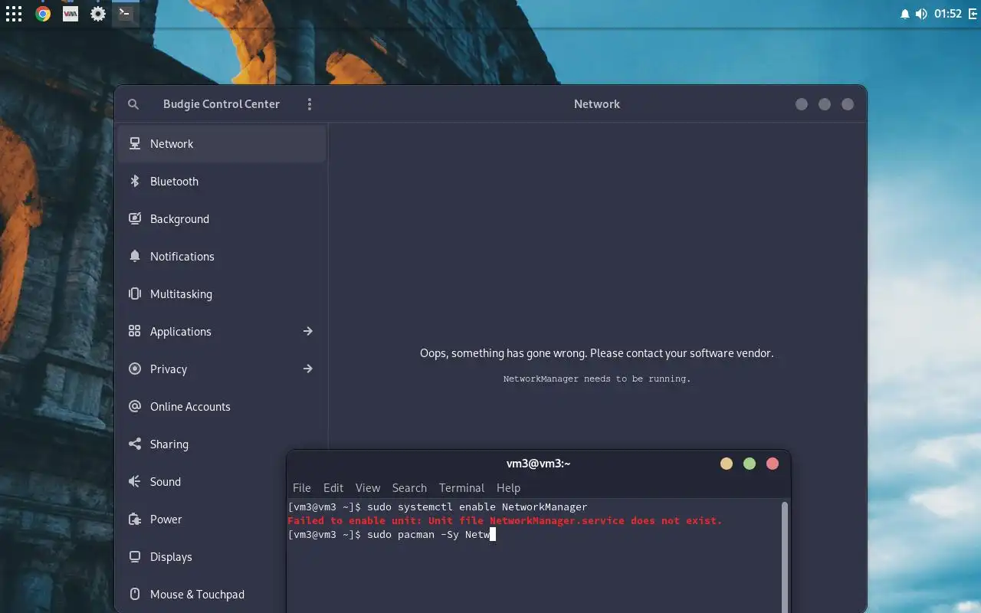981x613 pixels.
Task: Open the applications grid launcher
Action: 14,14
